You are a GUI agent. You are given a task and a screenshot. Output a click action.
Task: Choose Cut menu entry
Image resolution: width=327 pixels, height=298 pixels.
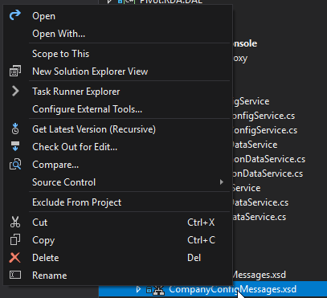117,222
